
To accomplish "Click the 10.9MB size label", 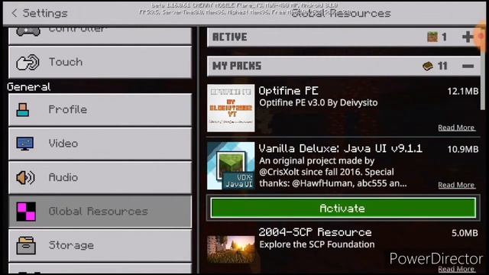I will point(463,149).
